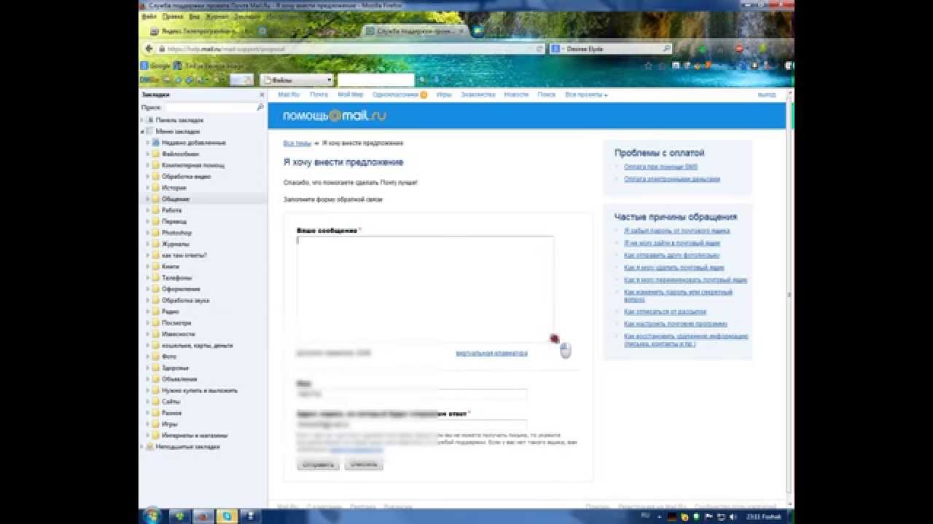Expand the Панель закладок tree node

click(x=141, y=120)
